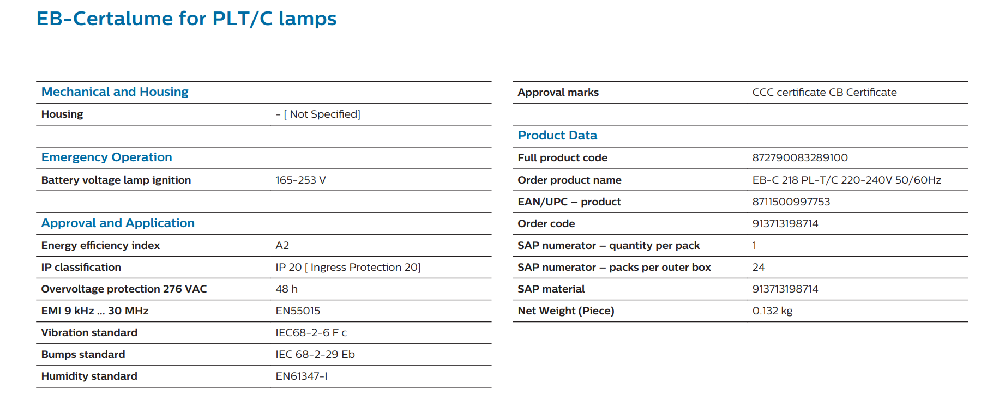
Task: Click the Product Data section heading
Action: pyautogui.click(x=557, y=136)
